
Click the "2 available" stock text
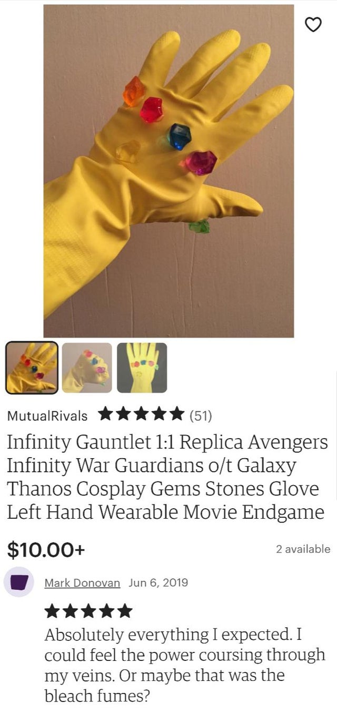pyautogui.click(x=303, y=549)
